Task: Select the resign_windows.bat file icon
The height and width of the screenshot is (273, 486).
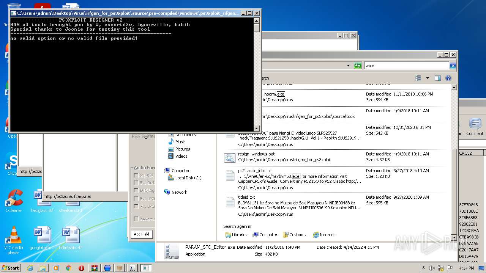Action: [230, 158]
